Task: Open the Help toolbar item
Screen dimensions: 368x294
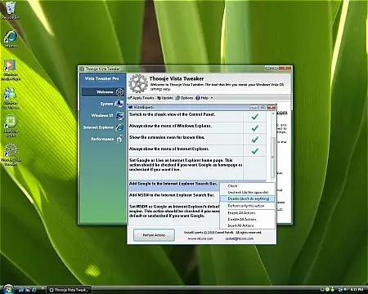Action: tap(202, 98)
